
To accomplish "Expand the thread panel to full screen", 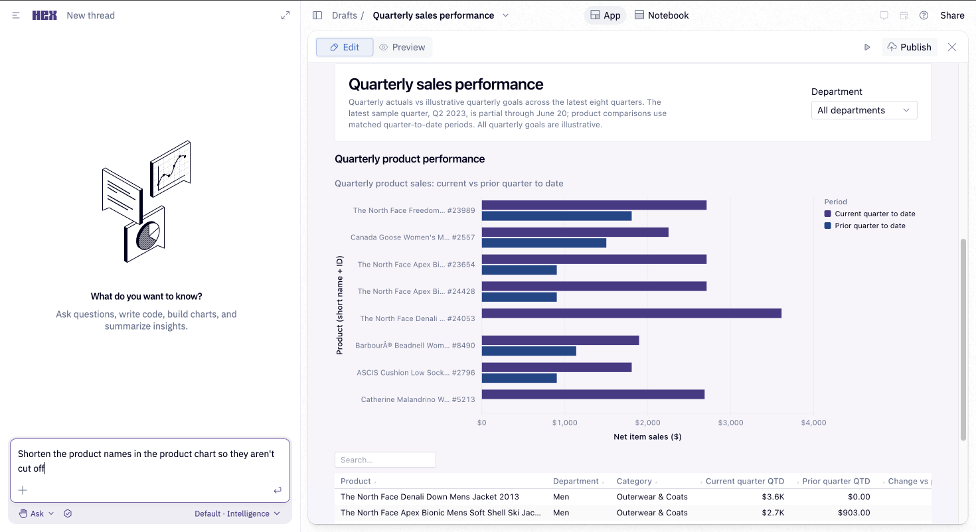I will [285, 15].
